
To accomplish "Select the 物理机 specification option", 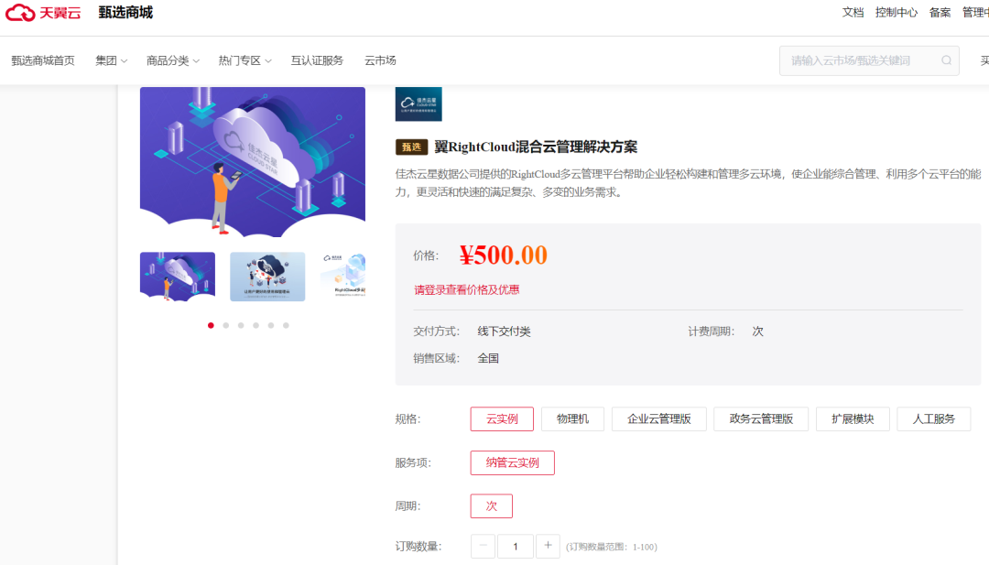I will tap(572, 418).
